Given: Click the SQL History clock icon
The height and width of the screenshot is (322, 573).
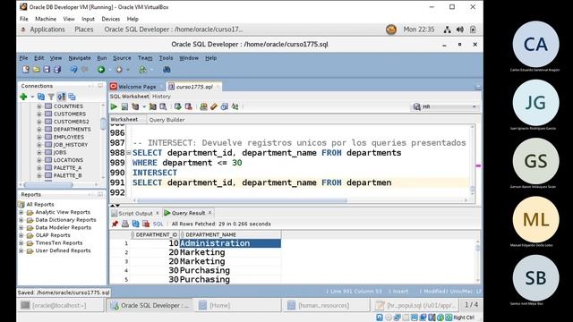Looking at the screenshot, I should point(225,106).
